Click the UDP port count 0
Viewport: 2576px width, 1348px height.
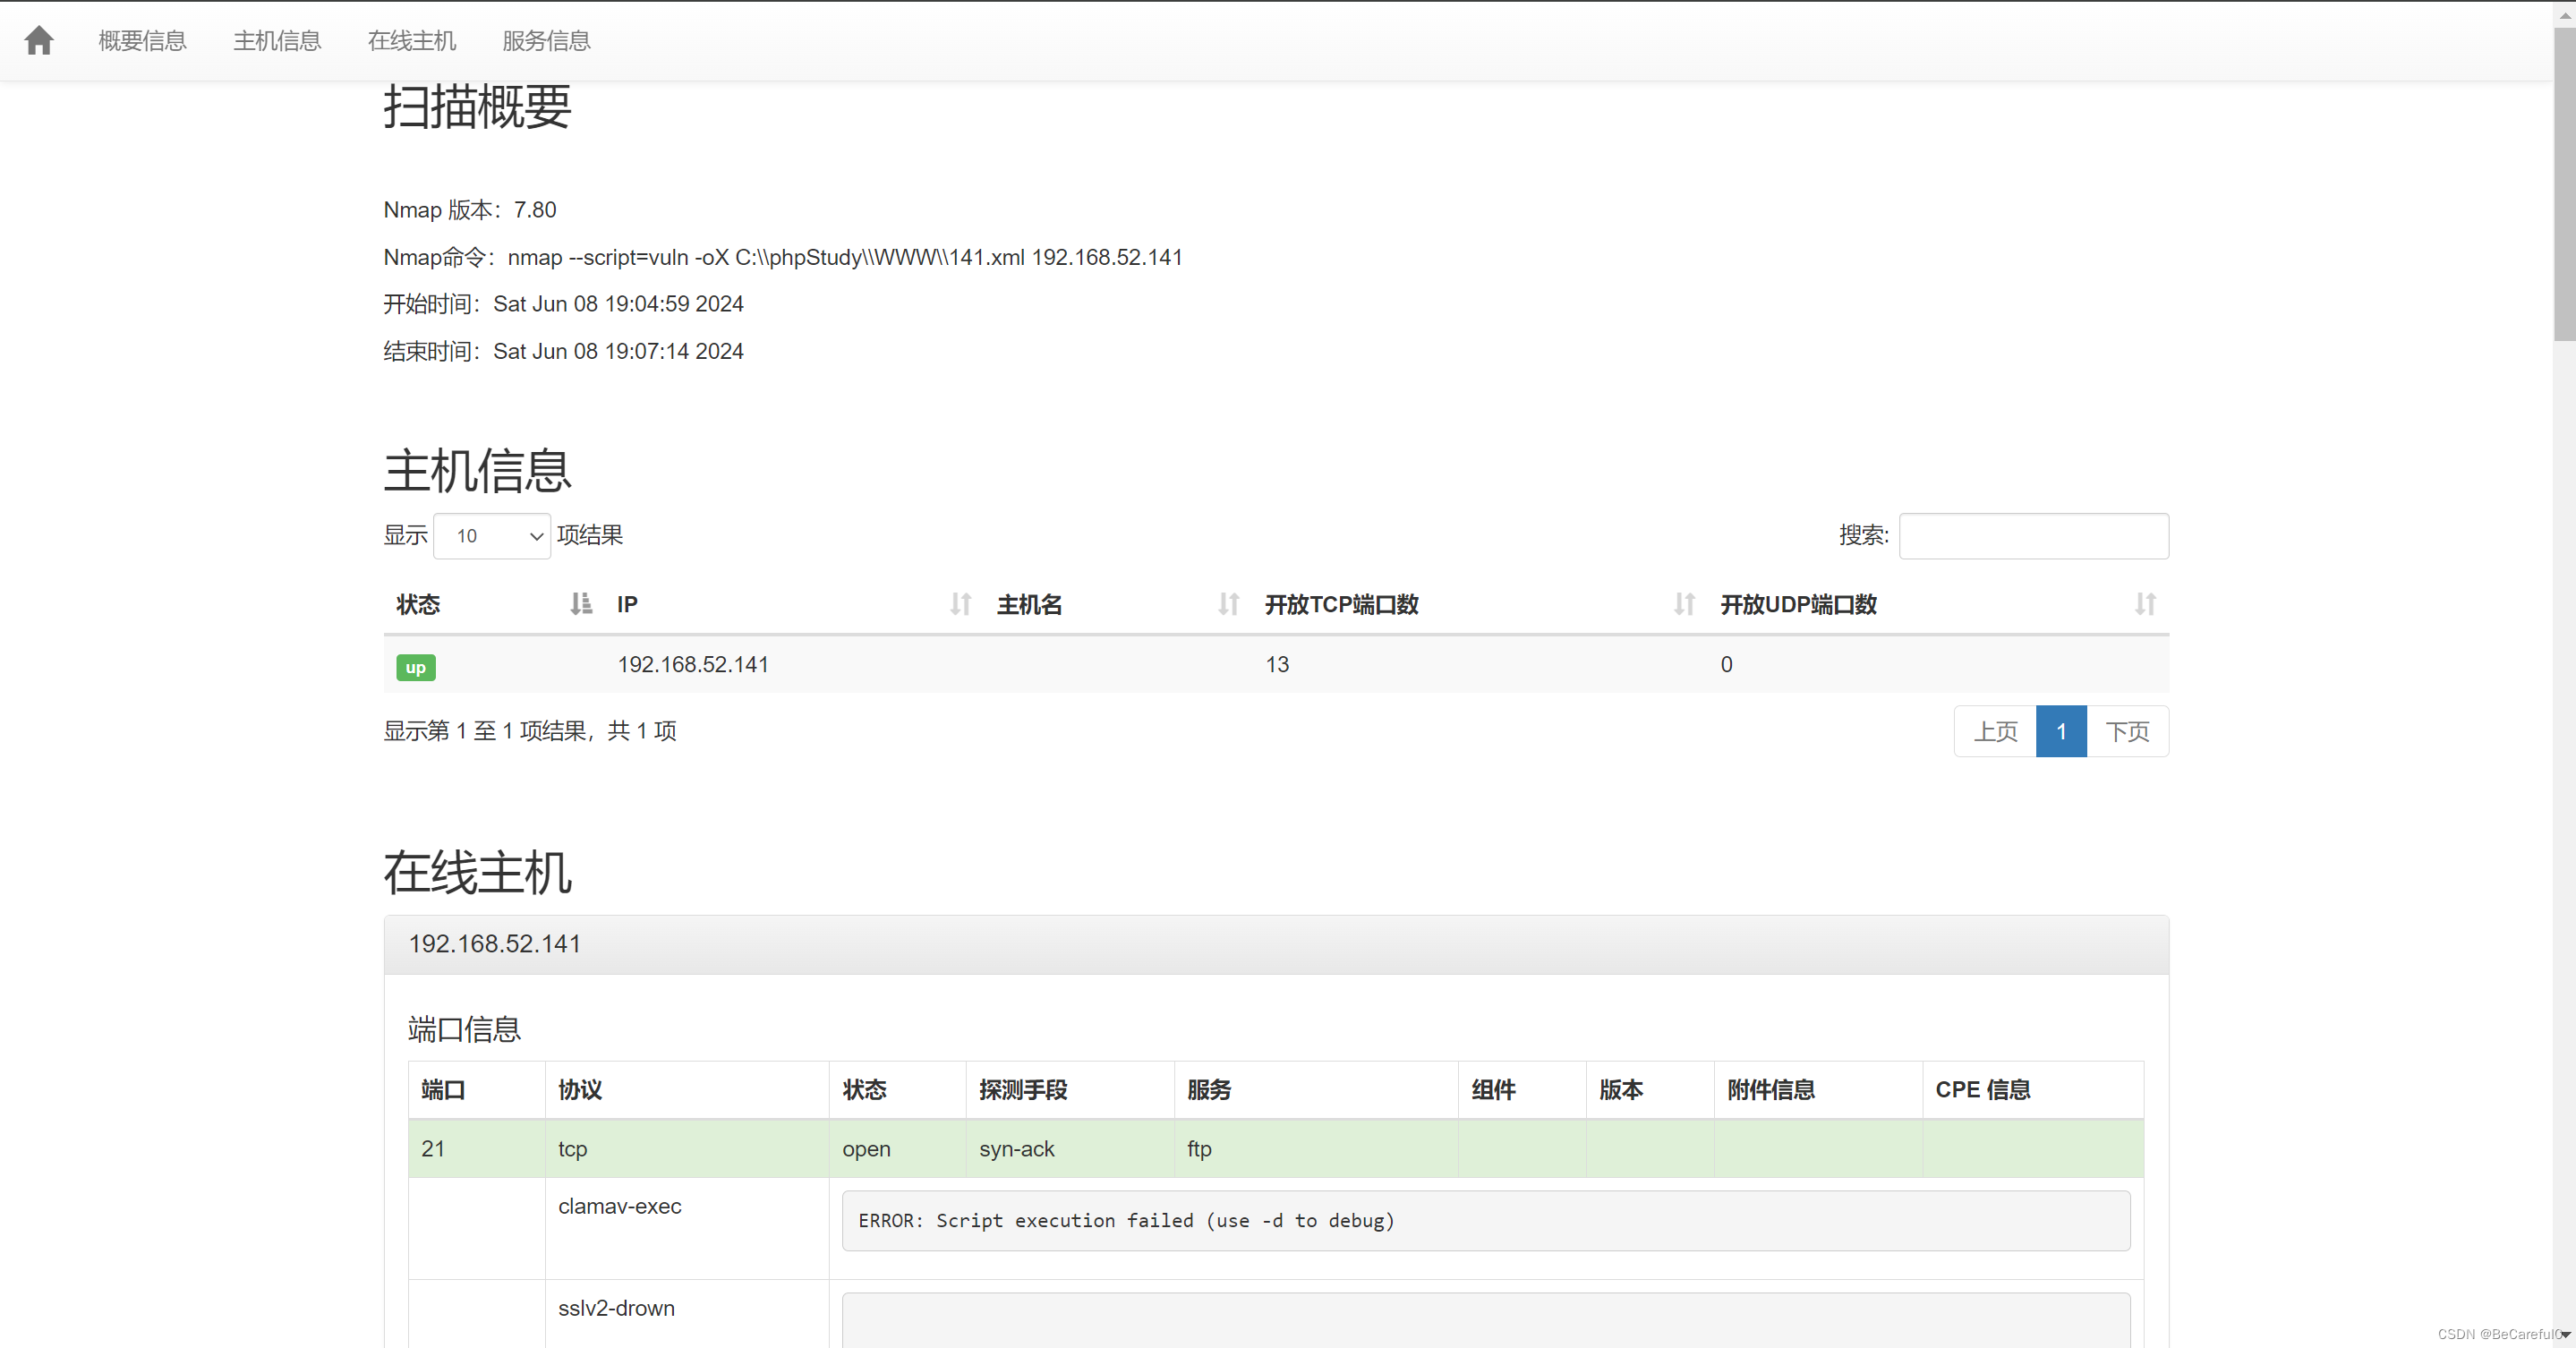click(1726, 664)
